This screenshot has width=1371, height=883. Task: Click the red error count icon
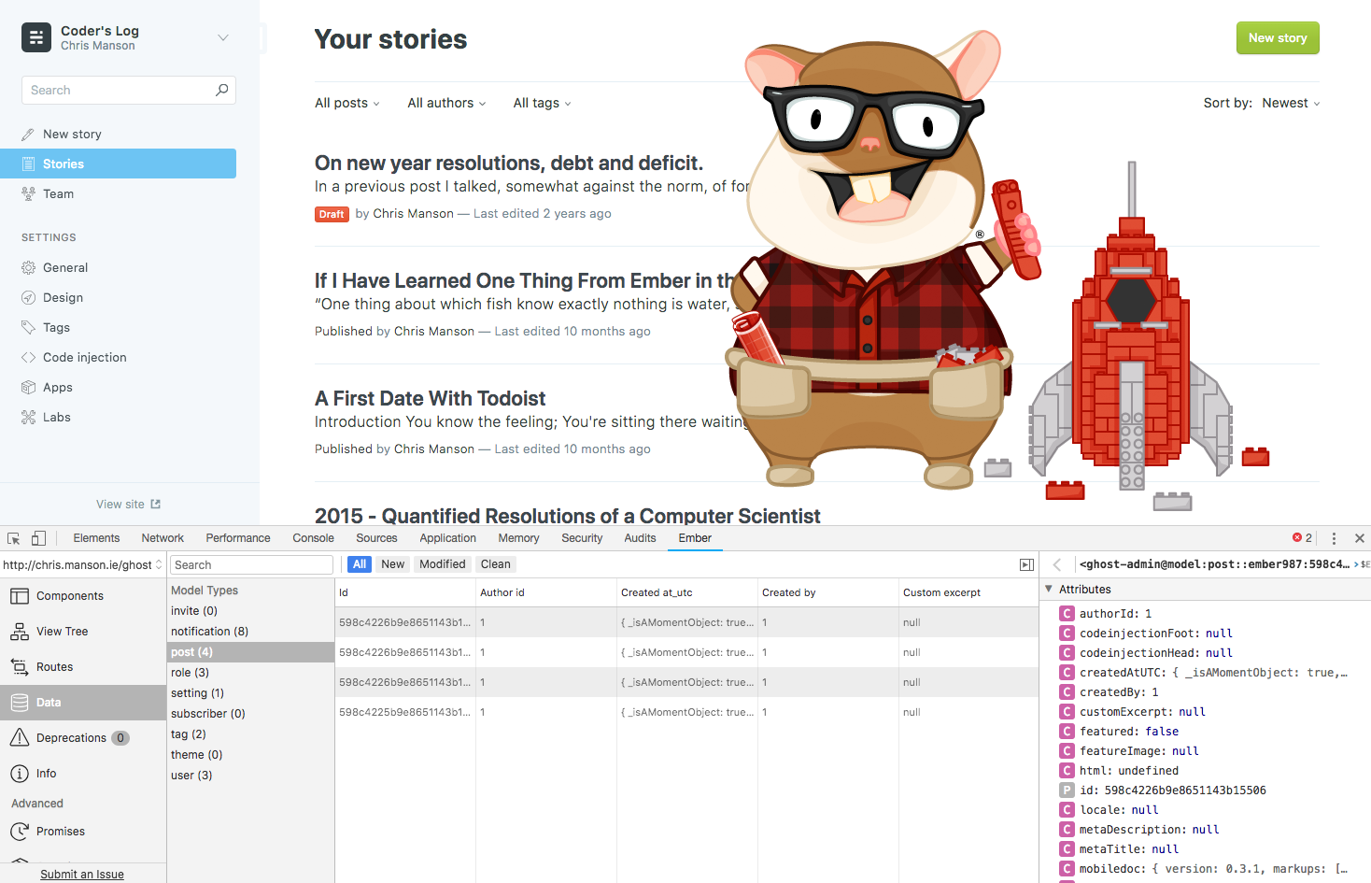click(x=1297, y=537)
